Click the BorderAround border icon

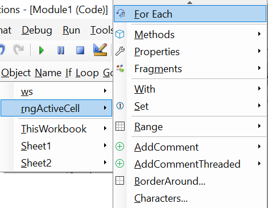pyautogui.click(x=120, y=181)
